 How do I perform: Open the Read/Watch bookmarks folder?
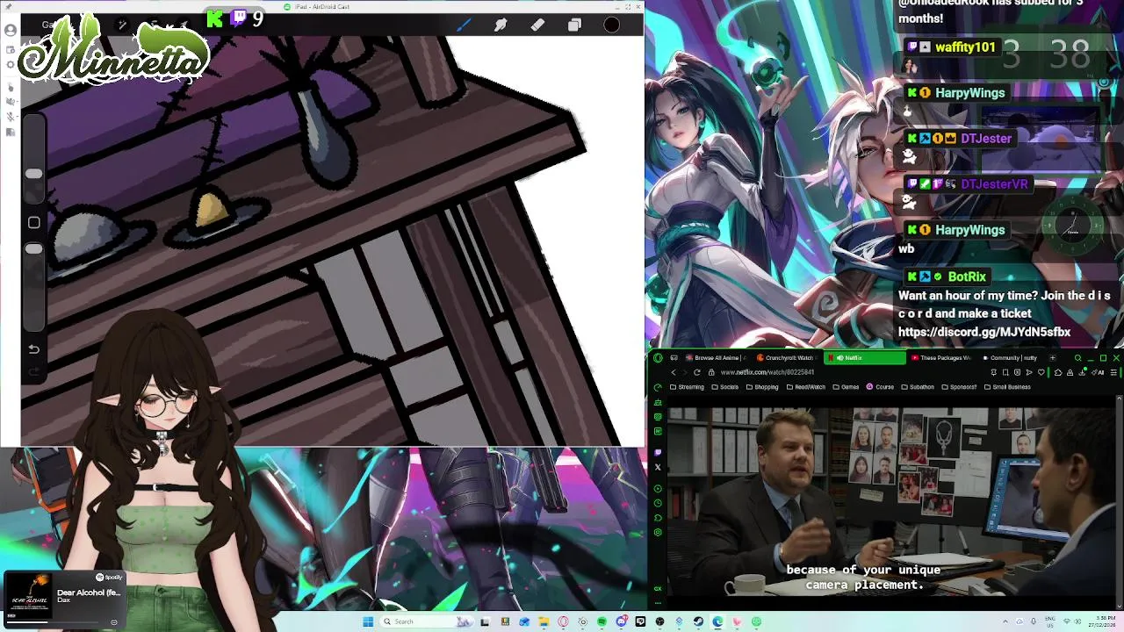(806, 387)
